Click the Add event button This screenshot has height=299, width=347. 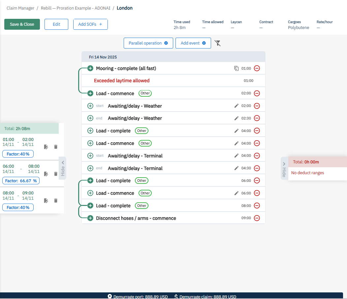point(193,43)
